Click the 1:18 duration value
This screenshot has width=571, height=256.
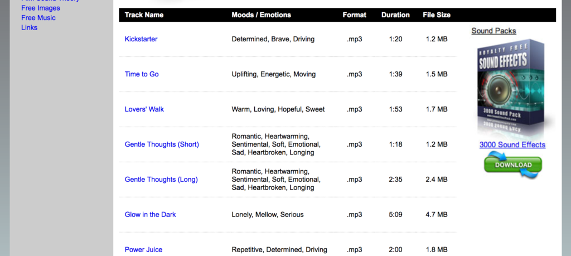(395, 144)
